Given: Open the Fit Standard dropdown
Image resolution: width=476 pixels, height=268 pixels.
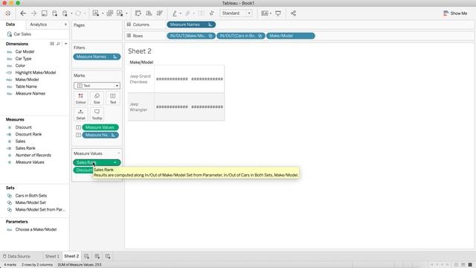Looking at the screenshot, I should pos(237,13).
